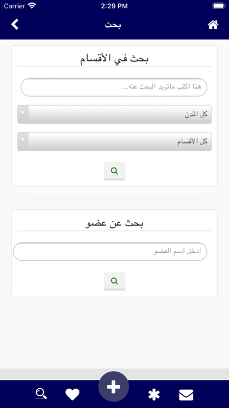Screen dimensions: 229x408
Task: Tap the بحث عن عضو heading
Action: coord(114,223)
